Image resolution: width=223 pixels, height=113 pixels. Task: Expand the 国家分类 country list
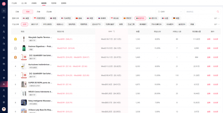(x=217, y=18)
